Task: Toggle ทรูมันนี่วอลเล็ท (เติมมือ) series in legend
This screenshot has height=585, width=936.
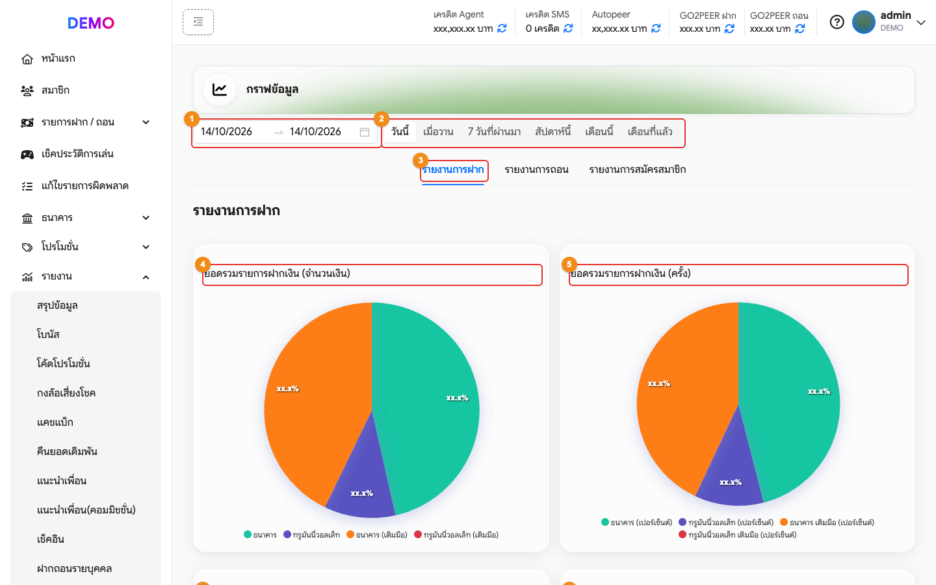Action: [456, 535]
